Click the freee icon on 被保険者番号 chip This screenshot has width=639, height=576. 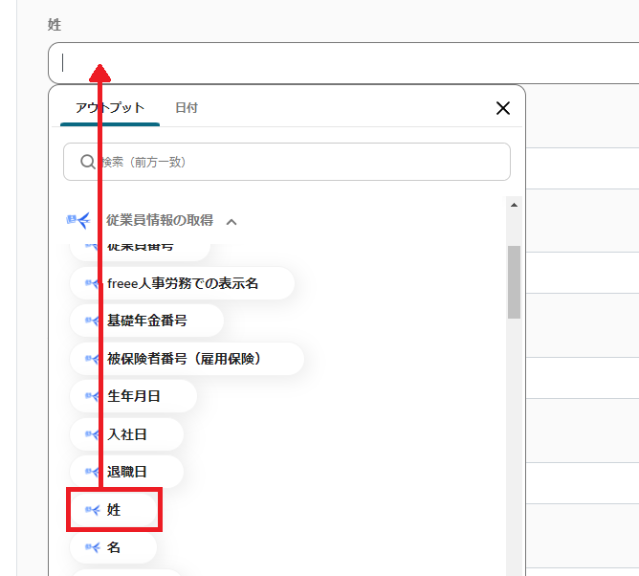click(92, 359)
